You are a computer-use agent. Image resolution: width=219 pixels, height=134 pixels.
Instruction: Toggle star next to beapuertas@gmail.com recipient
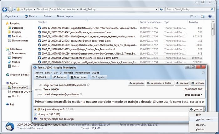point(81,94)
